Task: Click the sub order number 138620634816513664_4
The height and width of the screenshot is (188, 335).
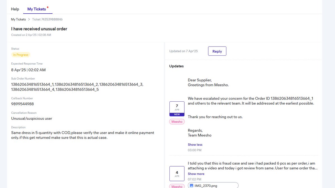Action: pos(33,90)
